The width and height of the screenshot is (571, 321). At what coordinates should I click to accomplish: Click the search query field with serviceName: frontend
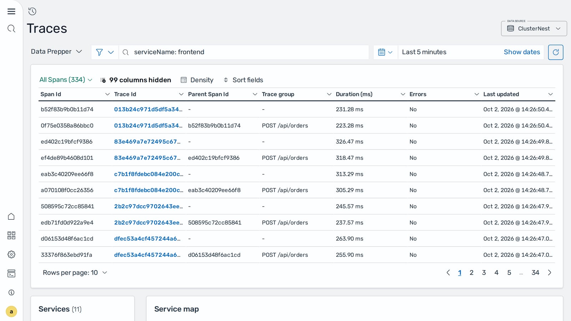pos(244,52)
